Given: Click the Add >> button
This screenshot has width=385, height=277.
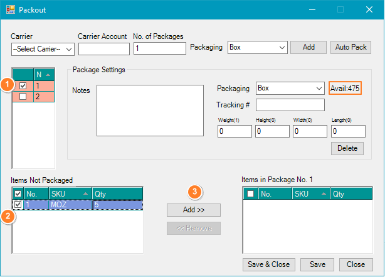Looking at the screenshot, I should 193,210.
